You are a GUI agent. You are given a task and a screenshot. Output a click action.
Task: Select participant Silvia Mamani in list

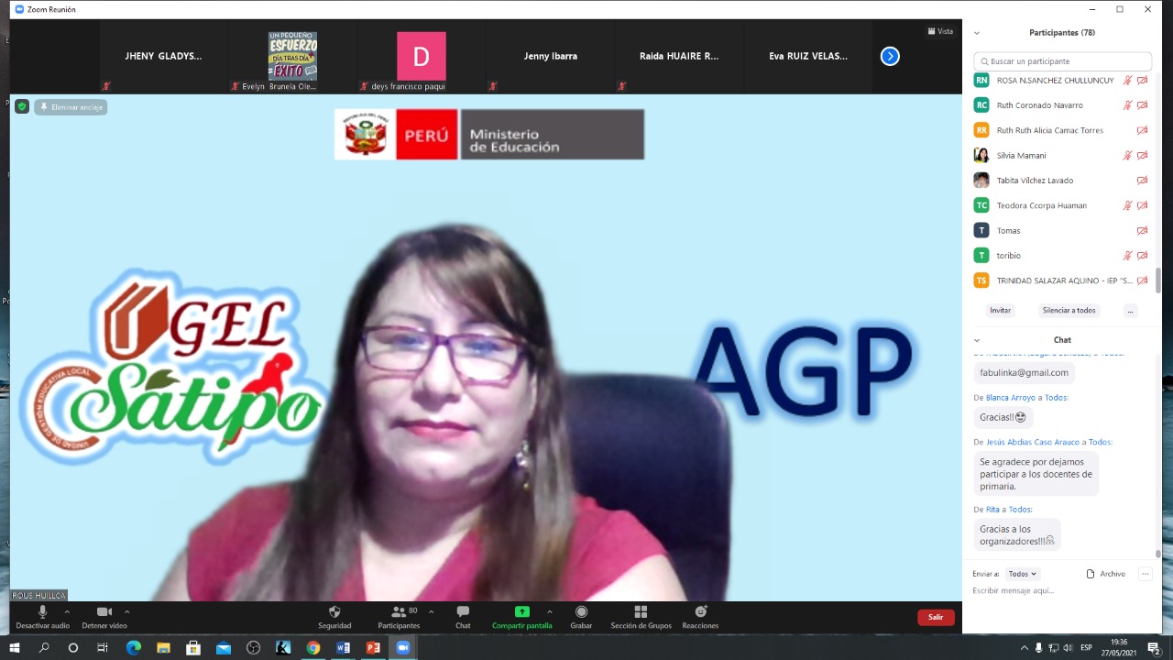point(1061,156)
